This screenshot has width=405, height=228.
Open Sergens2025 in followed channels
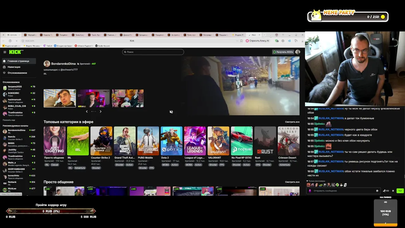[x=18, y=87]
